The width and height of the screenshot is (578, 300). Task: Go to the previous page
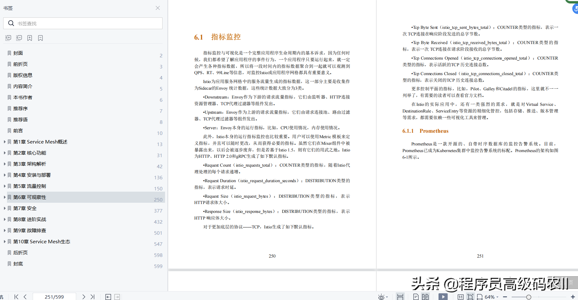[x=25, y=297]
